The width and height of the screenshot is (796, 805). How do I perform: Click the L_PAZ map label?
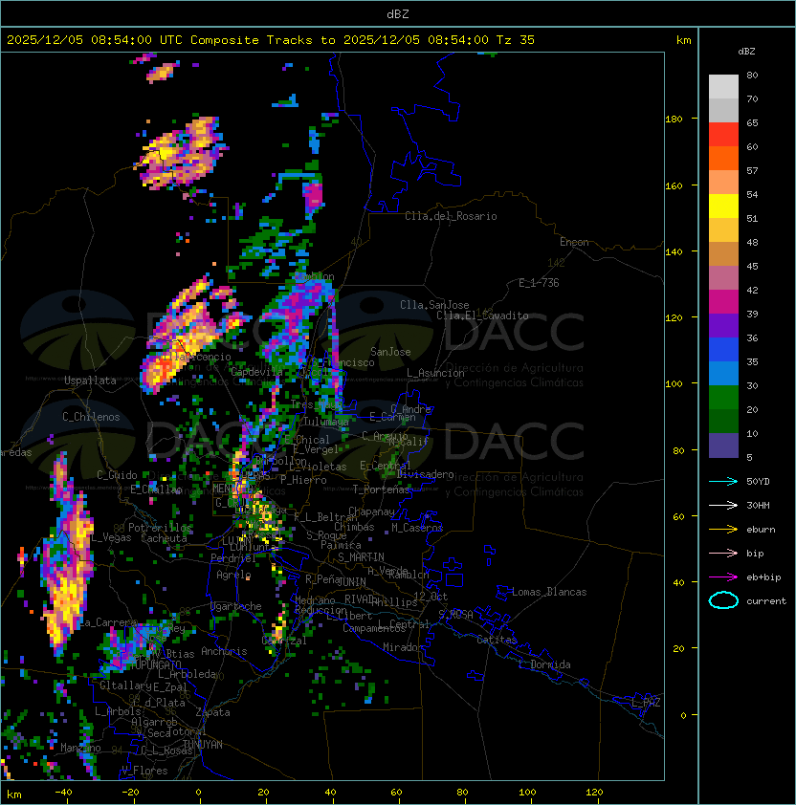pos(646,703)
